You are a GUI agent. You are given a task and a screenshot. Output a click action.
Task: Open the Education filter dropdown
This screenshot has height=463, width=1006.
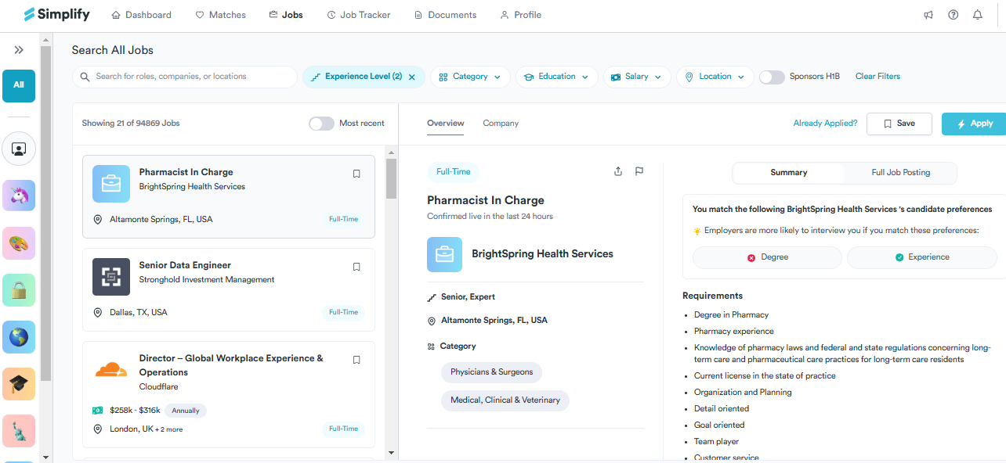click(557, 77)
